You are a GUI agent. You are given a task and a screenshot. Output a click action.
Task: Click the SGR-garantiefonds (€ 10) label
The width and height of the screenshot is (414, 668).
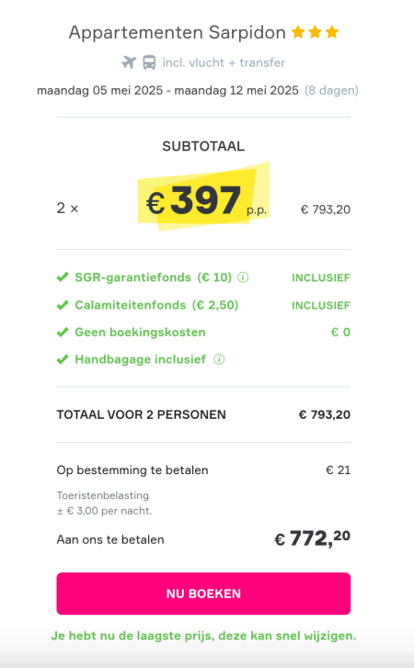coord(153,277)
